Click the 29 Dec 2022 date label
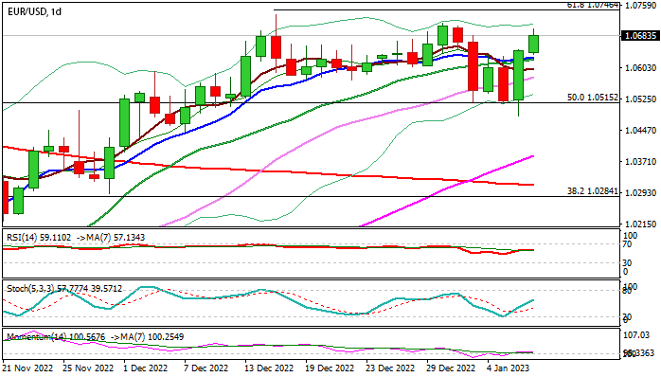The height and width of the screenshot is (377, 661). (452, 368)
